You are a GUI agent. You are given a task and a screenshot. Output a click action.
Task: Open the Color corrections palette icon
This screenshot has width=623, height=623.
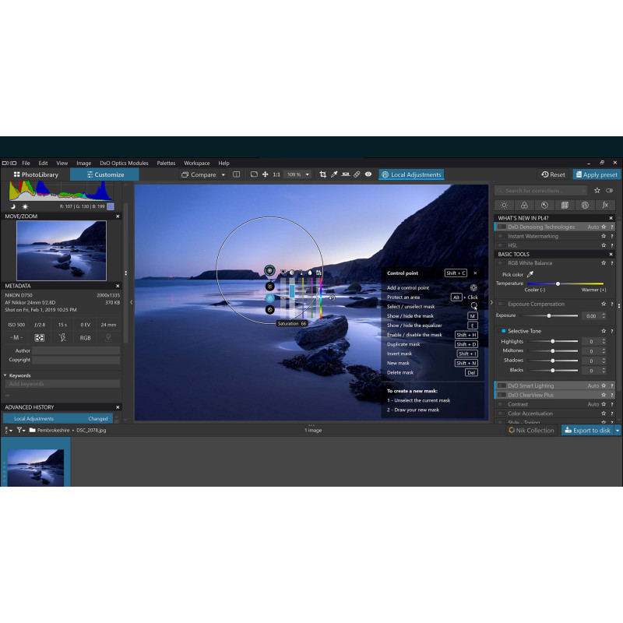point(524,205)
